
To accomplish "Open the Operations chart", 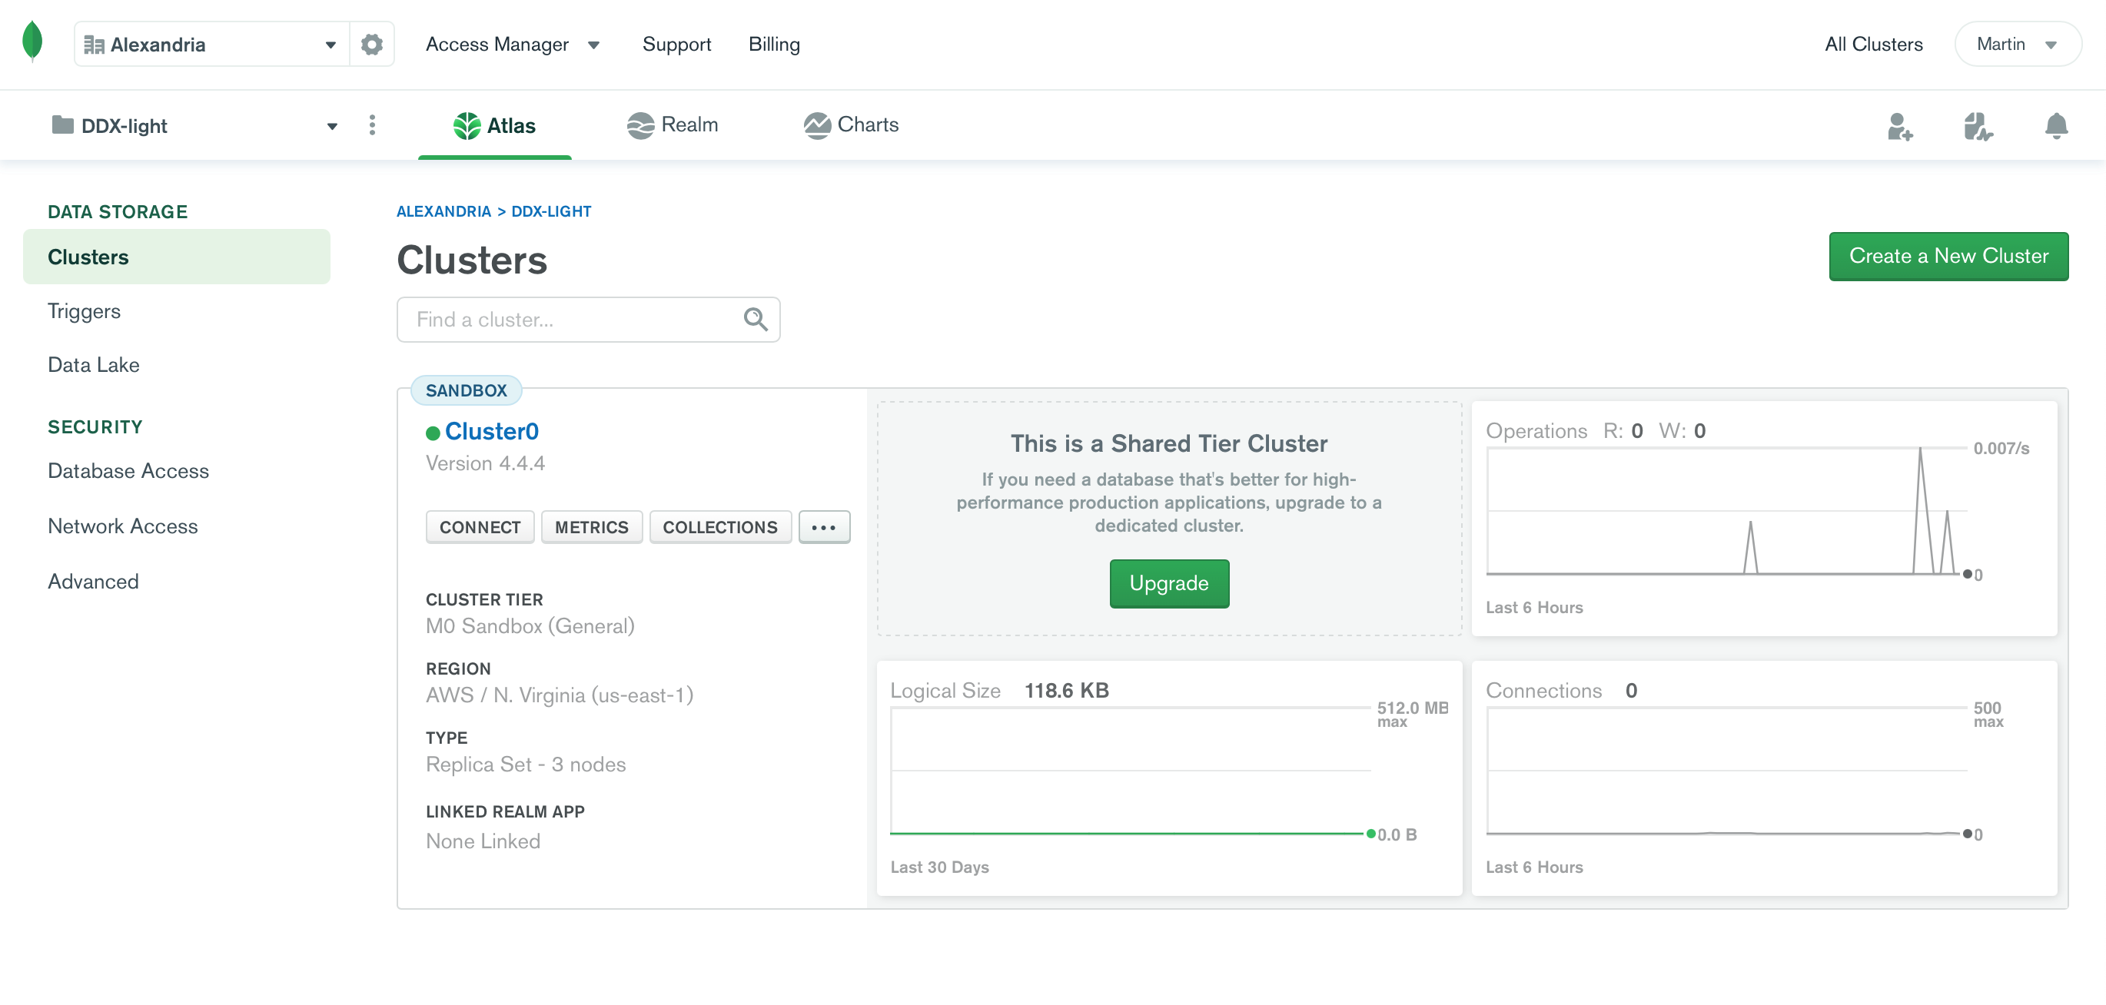I will pos(1764,518).
